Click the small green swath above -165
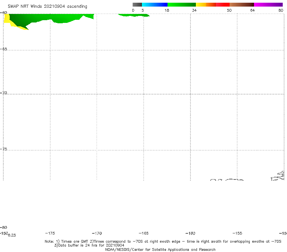 tap(134, 15)
